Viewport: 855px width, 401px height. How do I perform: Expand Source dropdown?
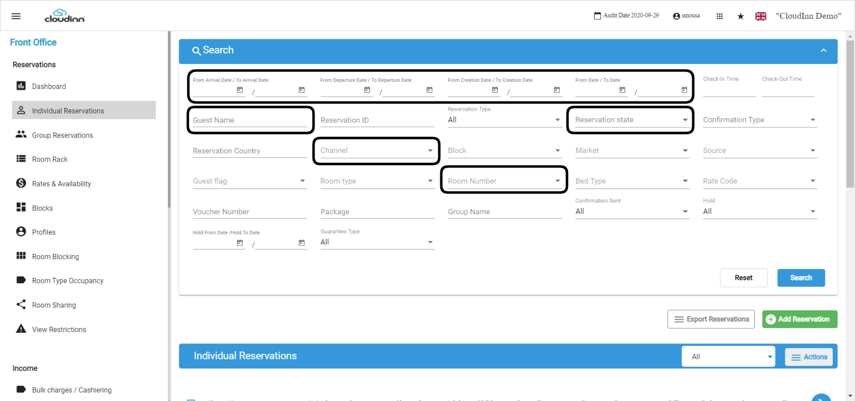tap(760, 150)
